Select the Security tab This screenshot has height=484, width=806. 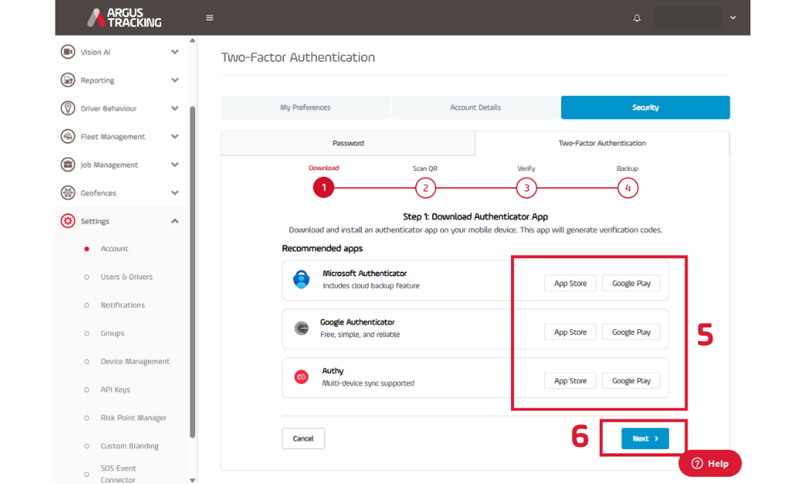645,107
